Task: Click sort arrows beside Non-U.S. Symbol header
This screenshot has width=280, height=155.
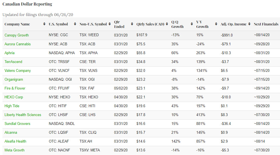Action: tap(110, 24)
